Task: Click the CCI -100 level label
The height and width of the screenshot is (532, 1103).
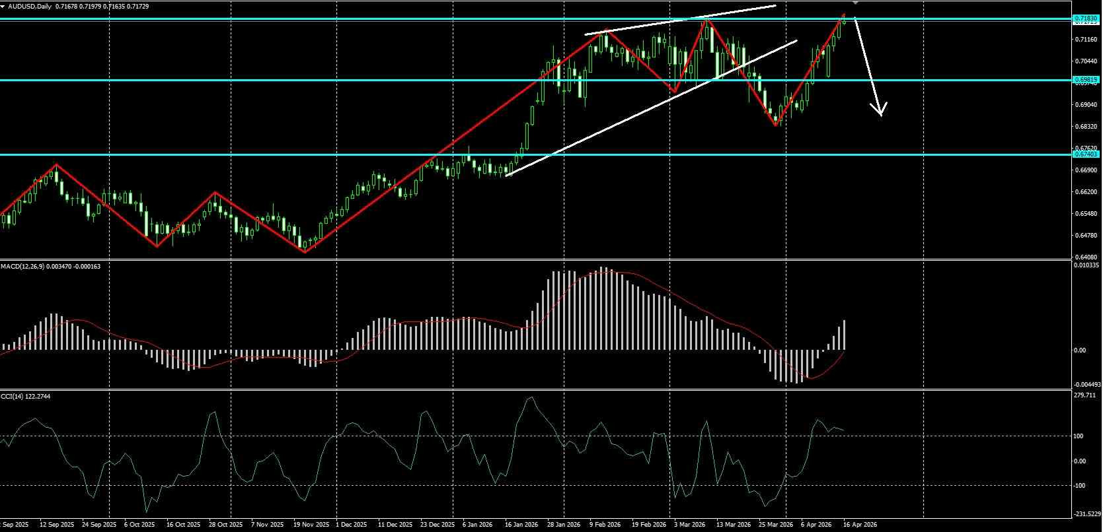Action: tap(1079, 486)
